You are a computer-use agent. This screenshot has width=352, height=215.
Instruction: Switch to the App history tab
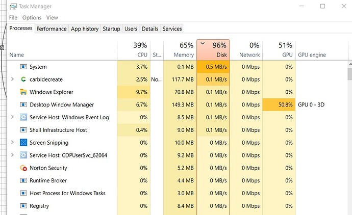tap(85, 29)
